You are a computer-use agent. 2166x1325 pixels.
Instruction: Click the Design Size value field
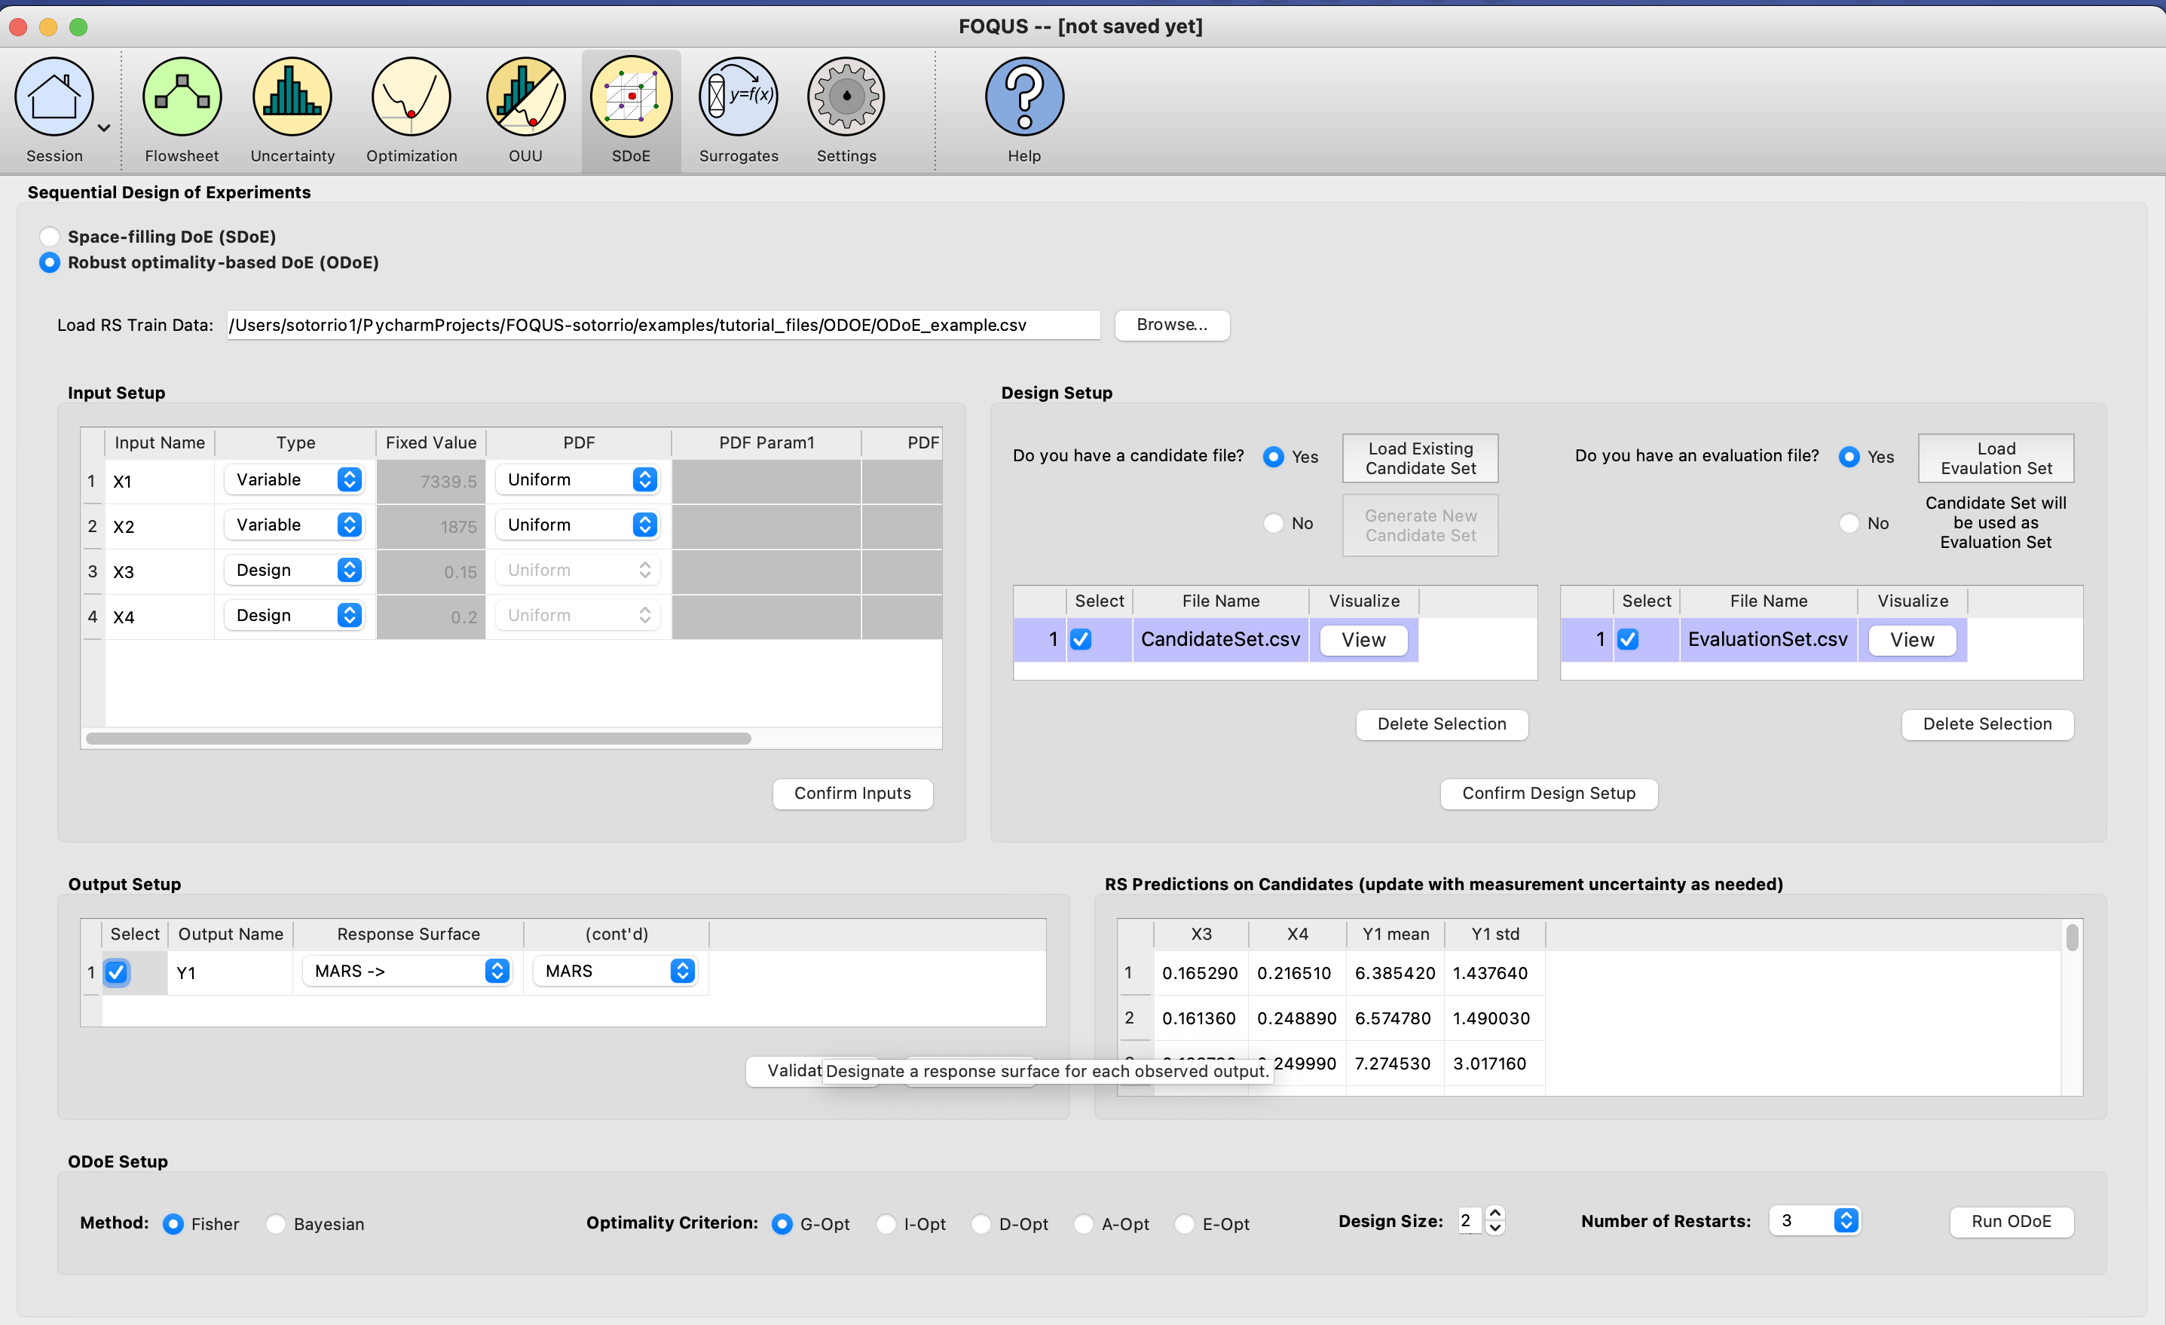click(1469, 1220)
